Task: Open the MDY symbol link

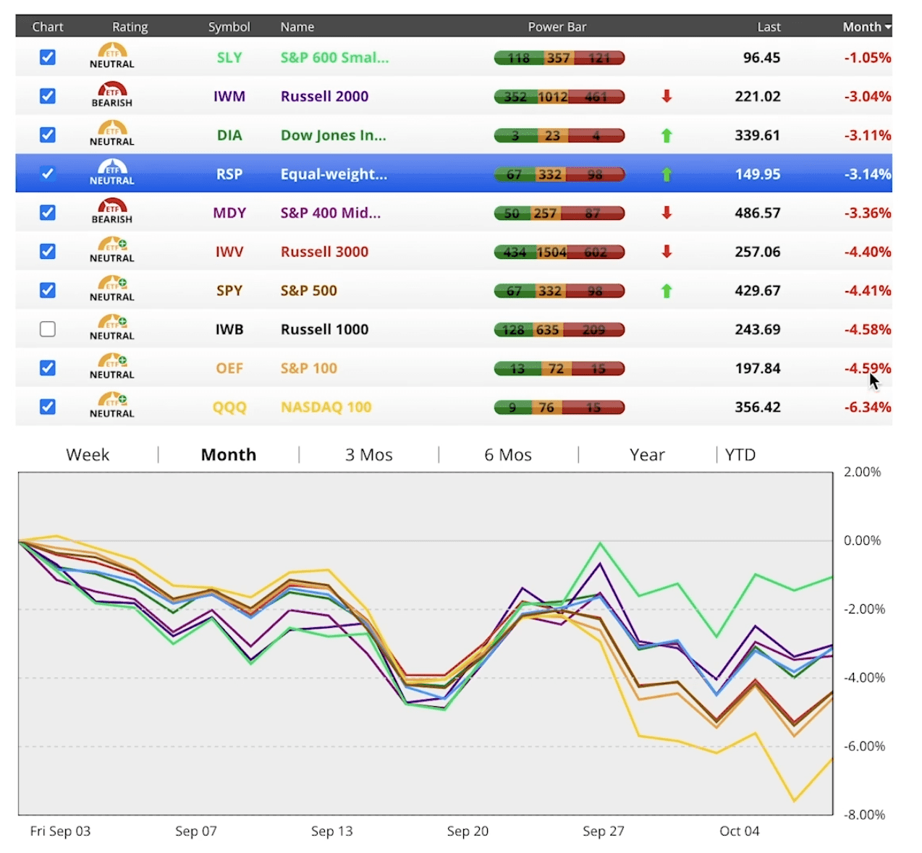Action: point(229,213)
